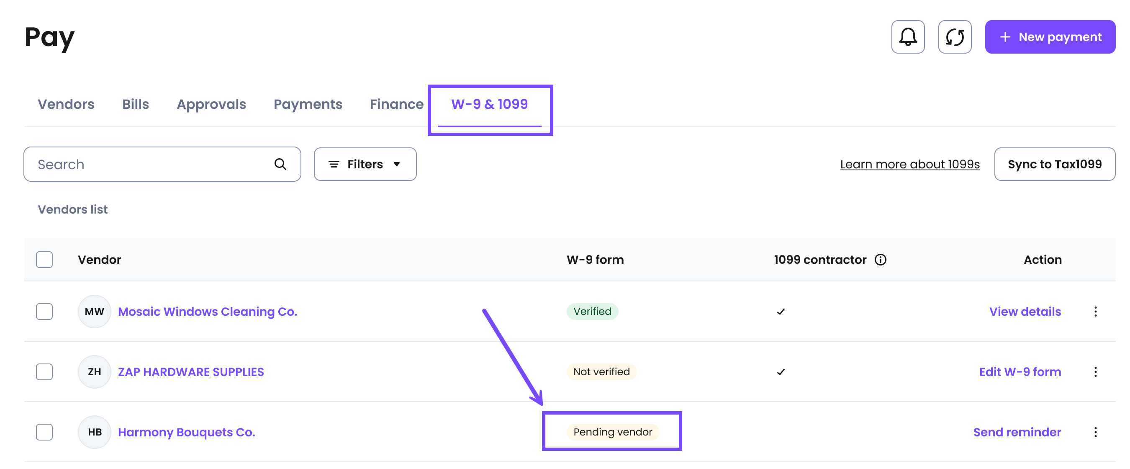Select the Harmony Bouquets Co. checkbox

point(44,432)
